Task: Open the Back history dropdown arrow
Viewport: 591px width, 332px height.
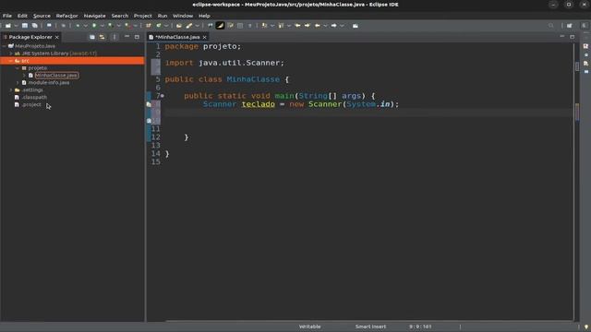Action: pos(325,26)
